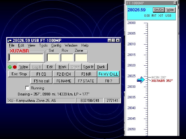Click the SH/DX button in bandmap
Screen dimensions: 186x139
[159, 10]
